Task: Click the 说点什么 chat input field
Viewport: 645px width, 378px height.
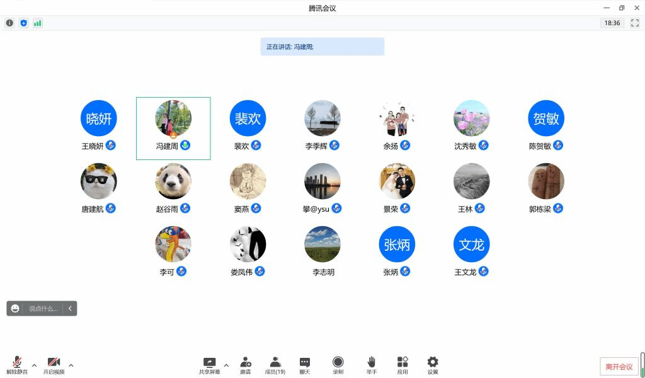Action: click(x=43, y=309)
